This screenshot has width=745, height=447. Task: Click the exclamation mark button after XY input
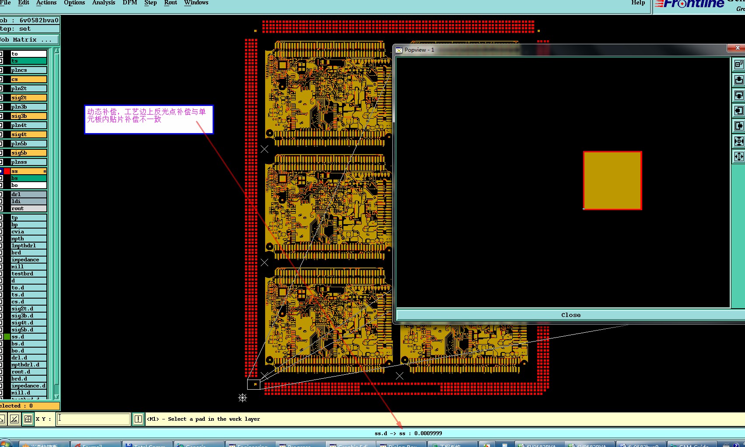click(x=138, y=419)
